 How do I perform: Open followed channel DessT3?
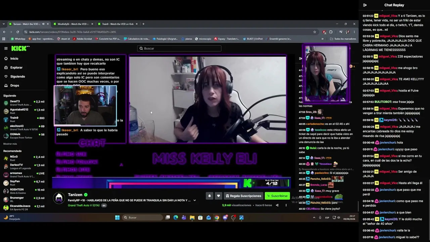tap(24, 103)
